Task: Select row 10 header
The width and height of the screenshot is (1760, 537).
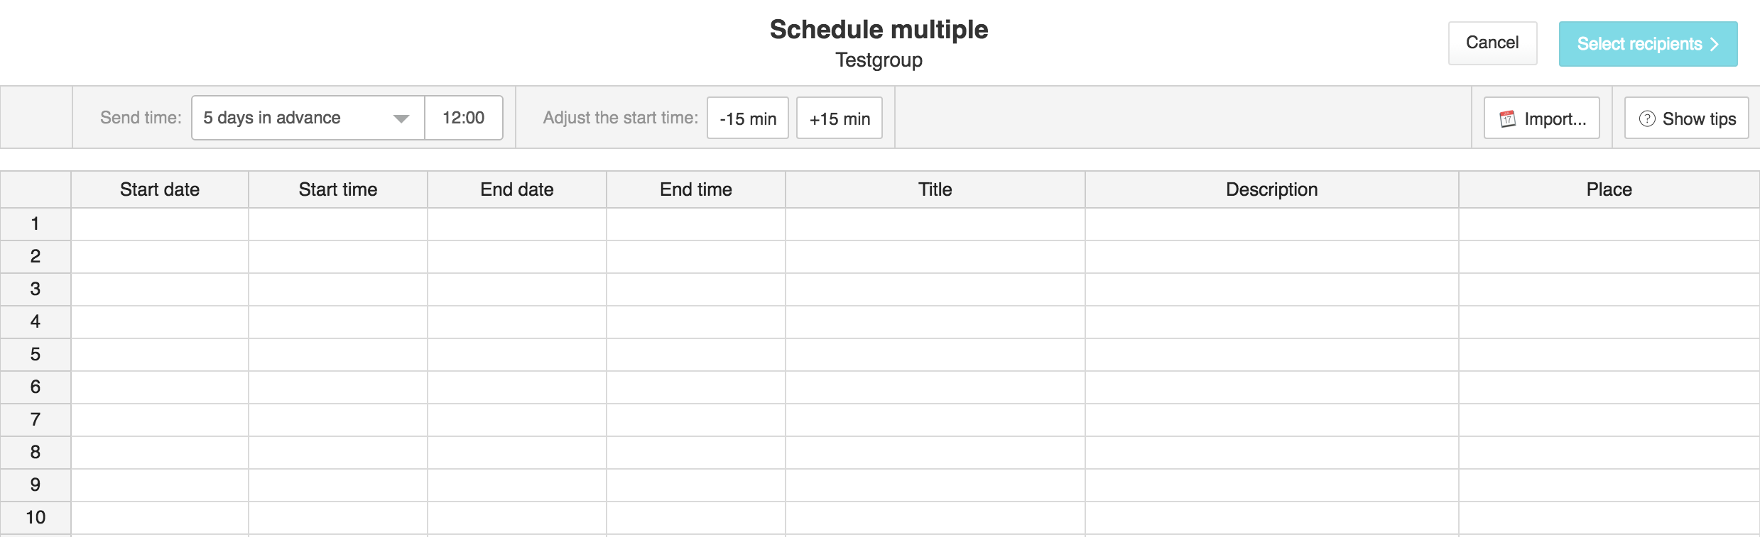Action: pyautogui.click(x=36, y=518)
